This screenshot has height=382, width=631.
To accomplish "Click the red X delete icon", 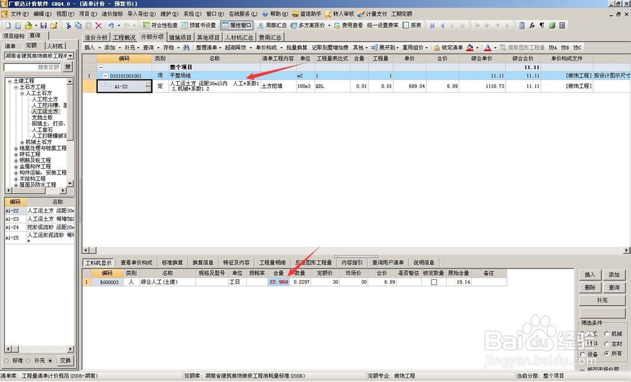I will tap(98, 25).
